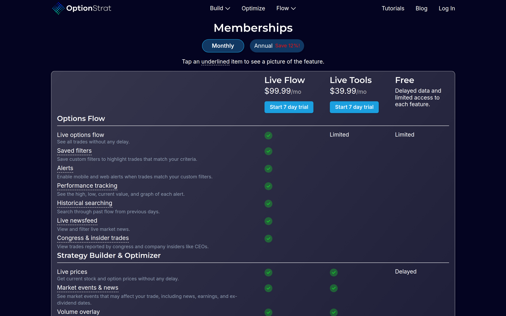View Market events & news feature picture
Image resolution: width=506 pixels, height=316 pixels.
tap(87, 288)
